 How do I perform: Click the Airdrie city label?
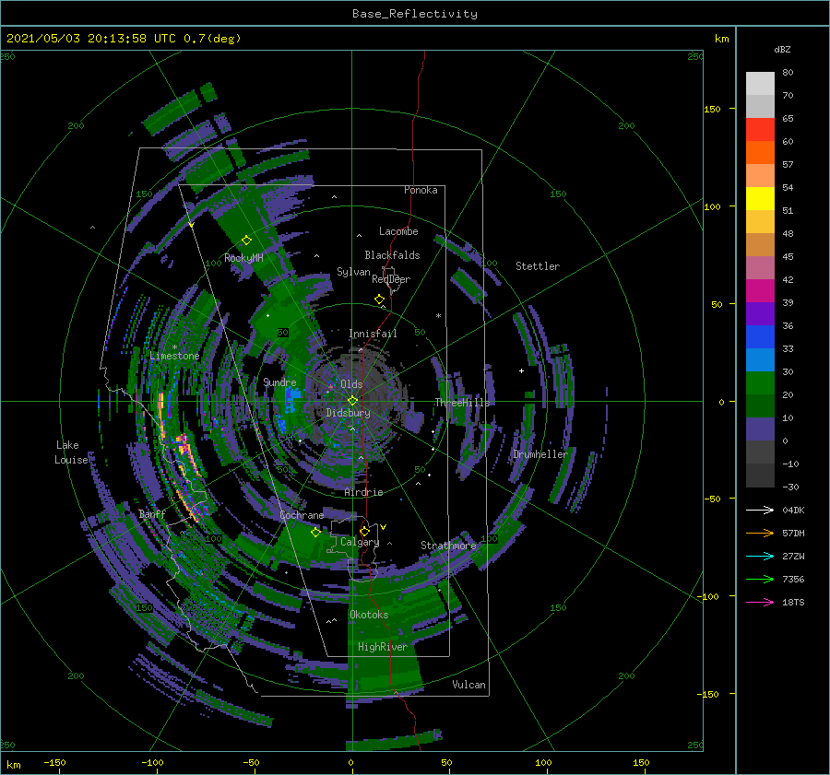click(x=363, y=492)
